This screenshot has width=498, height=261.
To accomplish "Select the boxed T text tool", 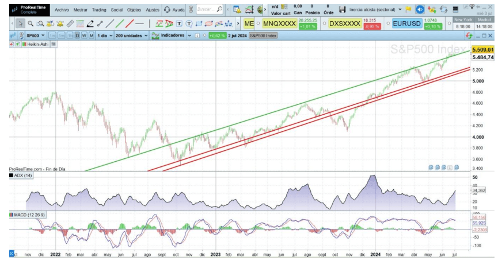I will point(179,24).
